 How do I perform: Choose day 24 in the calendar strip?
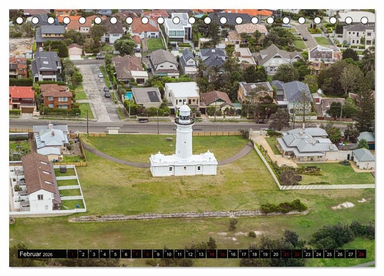click(x=318, y=254)
